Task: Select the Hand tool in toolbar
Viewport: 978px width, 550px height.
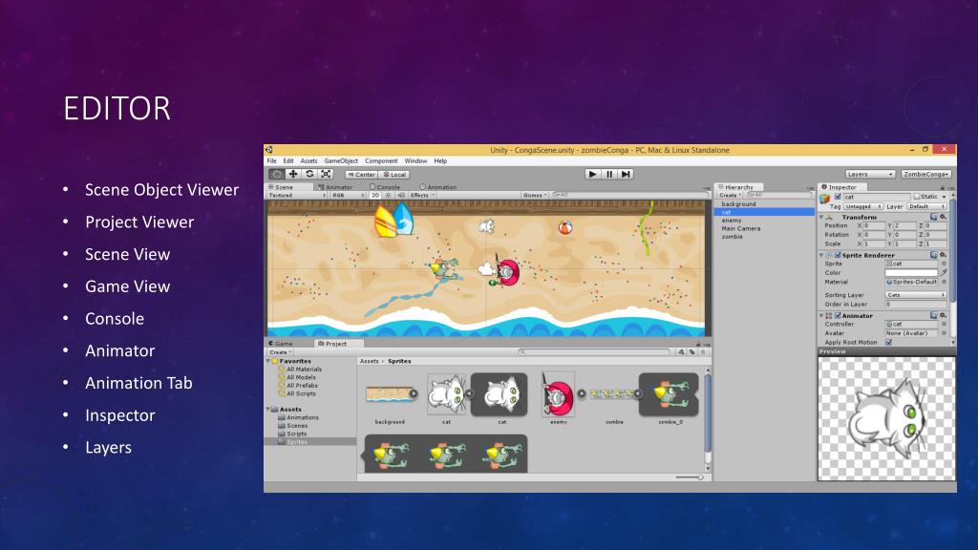Action: click(276, 175)
